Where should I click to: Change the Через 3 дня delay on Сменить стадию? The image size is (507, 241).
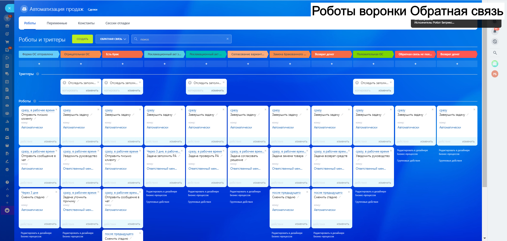[30, 193]
